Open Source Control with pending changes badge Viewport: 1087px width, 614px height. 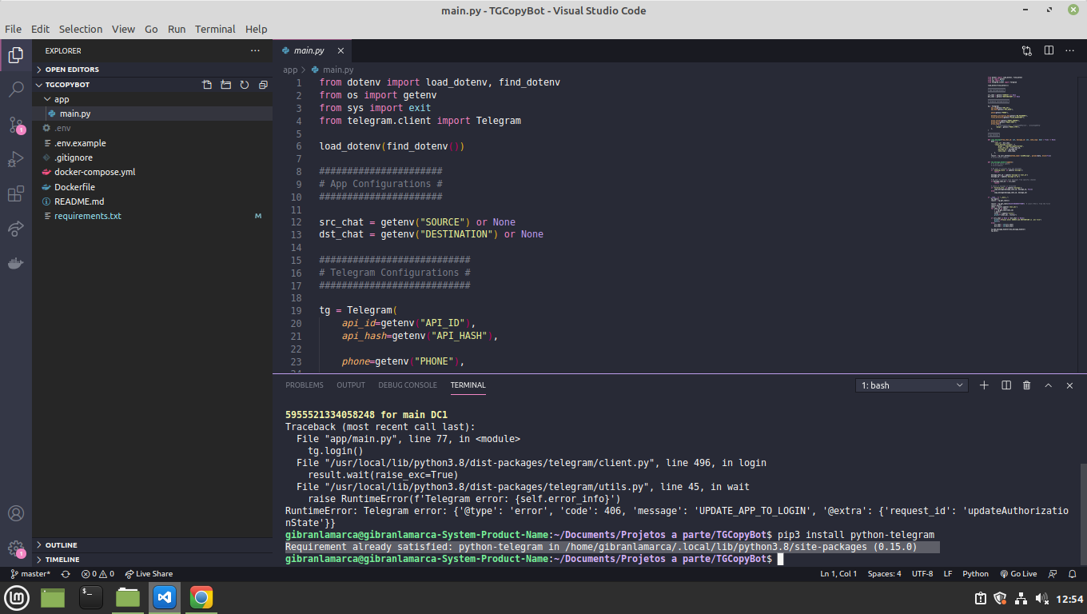16,124
